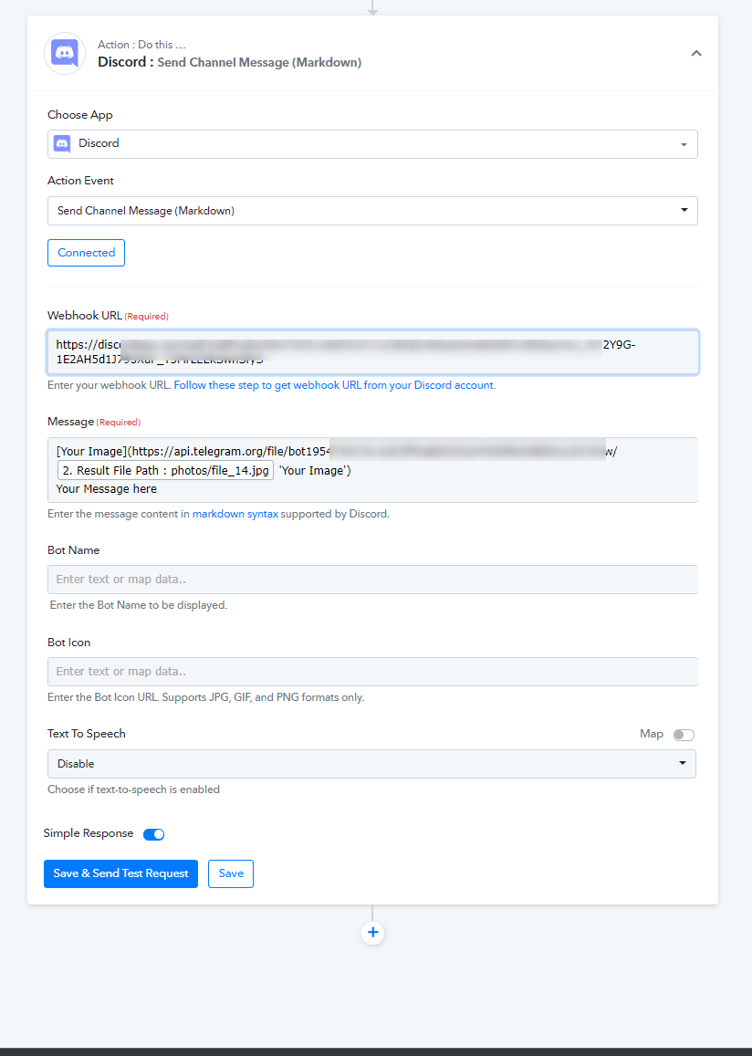
Task: Open the webhook URL instructions link
Action: pyautogui.click(x=334, y=385)
